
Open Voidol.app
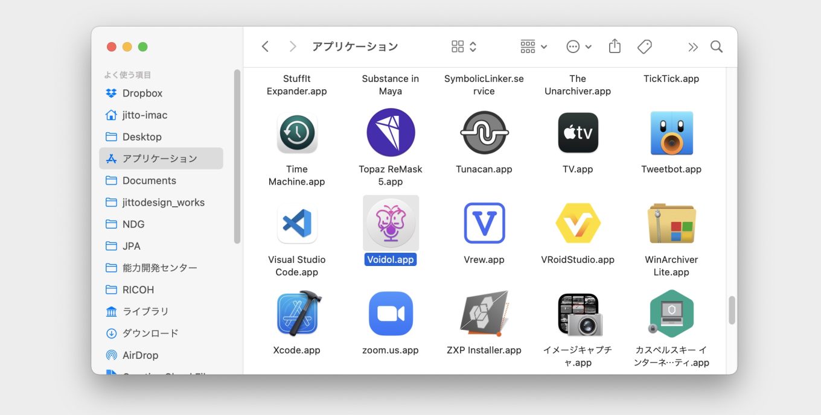click(x=390, y=223)
